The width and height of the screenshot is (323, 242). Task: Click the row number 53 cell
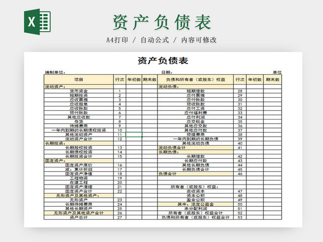240,217
